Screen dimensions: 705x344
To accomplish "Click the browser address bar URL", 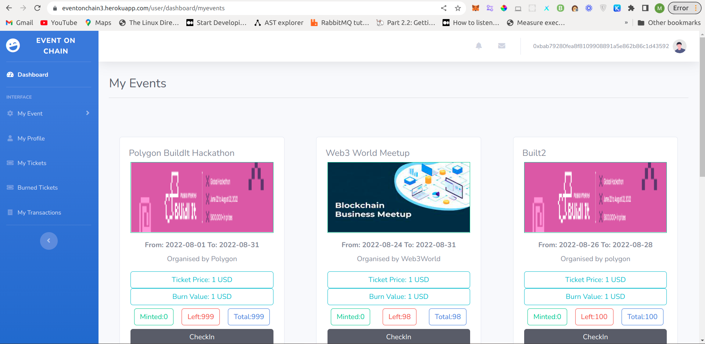I will [x=143, y=8].
